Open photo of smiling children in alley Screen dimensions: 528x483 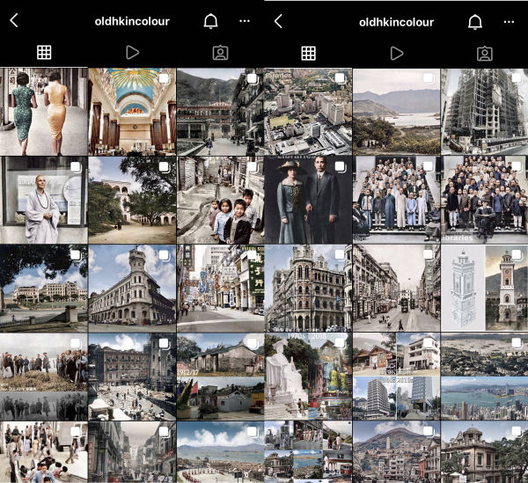[x=221, y=200]
